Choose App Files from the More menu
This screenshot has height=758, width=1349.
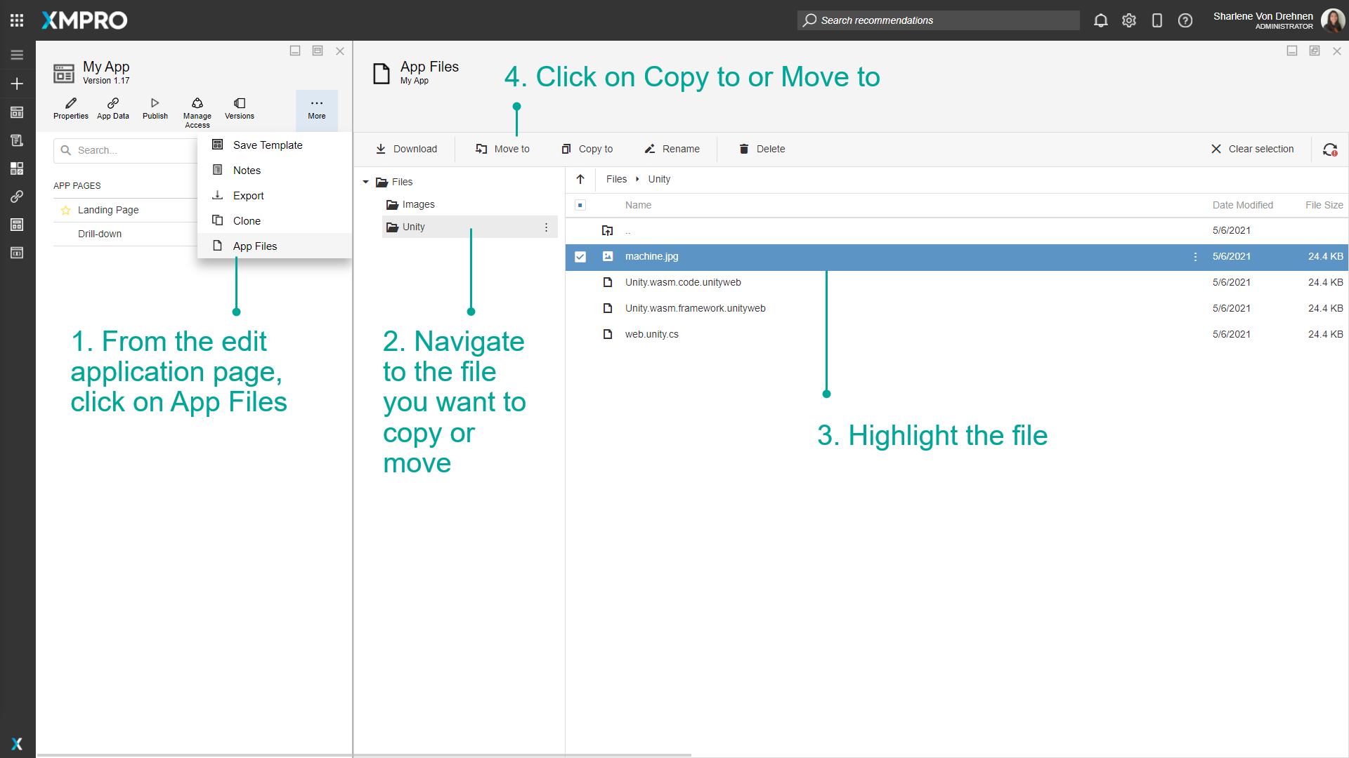click(x=255, y=246)
